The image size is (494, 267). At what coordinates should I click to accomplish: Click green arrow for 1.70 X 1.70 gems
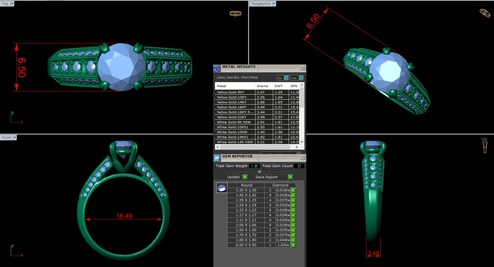click(293, 235)
